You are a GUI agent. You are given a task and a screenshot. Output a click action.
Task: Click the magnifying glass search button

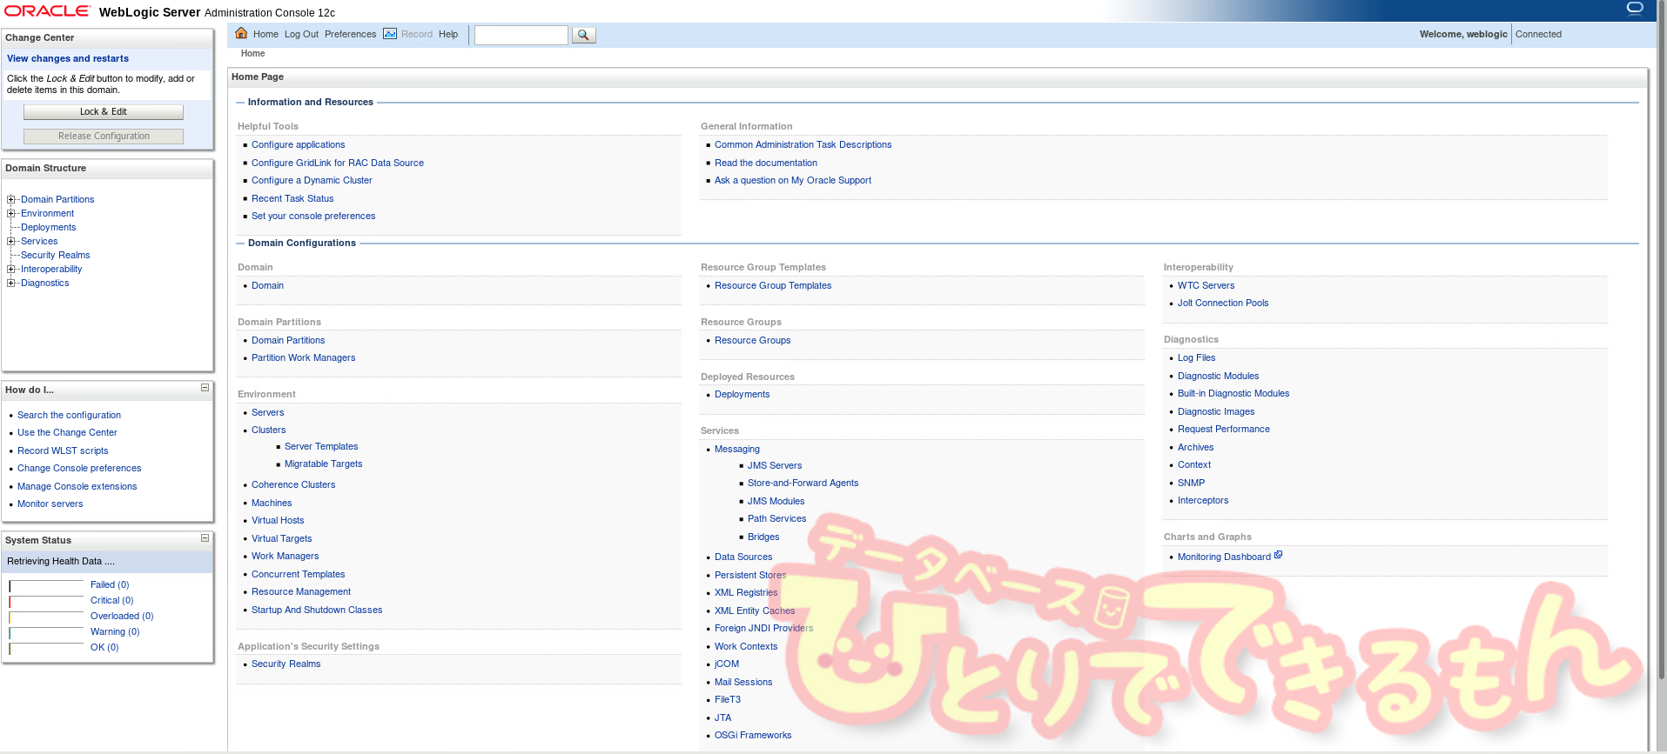point(583,35)
